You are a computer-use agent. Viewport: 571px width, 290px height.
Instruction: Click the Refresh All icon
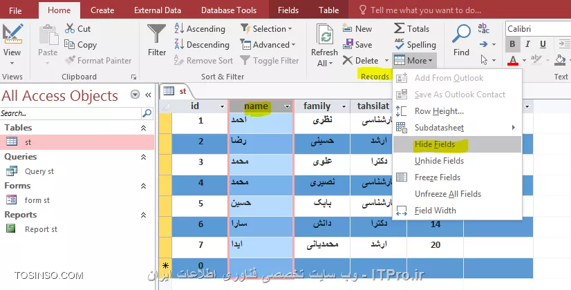324,35
